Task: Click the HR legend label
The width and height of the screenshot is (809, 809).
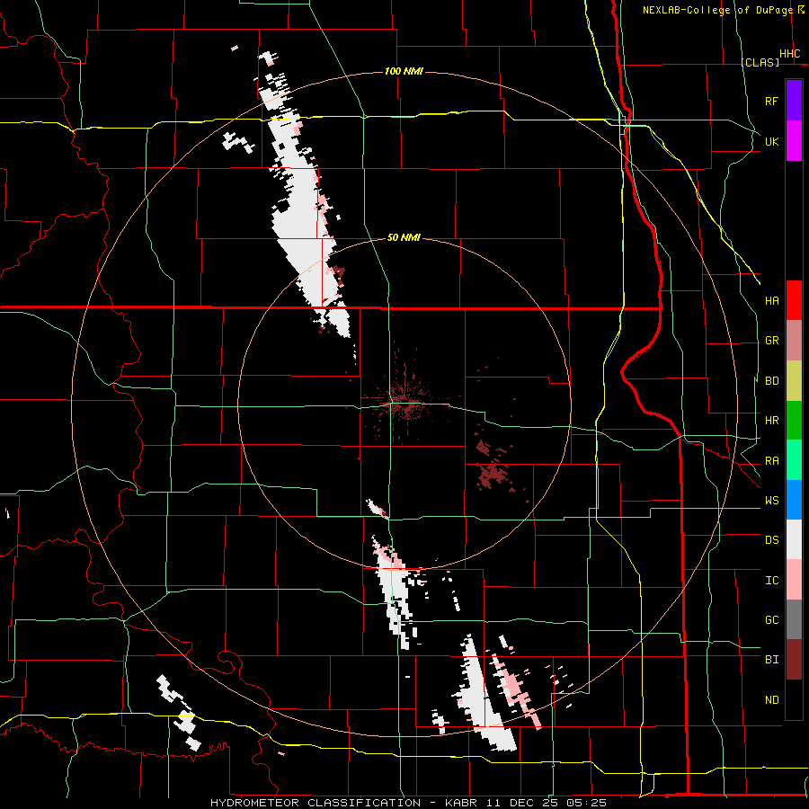Action: (x=771, y=421)
